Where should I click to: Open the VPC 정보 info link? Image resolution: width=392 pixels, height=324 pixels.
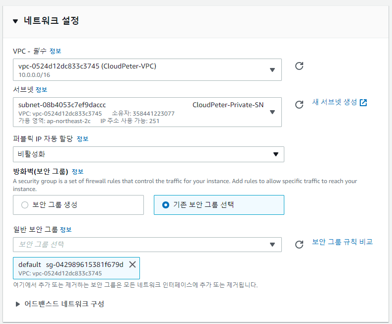(55, 51)
